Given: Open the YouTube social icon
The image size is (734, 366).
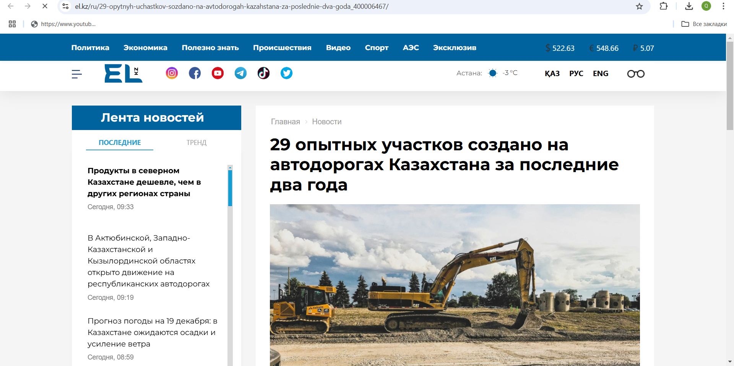Looking at the screenshot, I should 218,73.
